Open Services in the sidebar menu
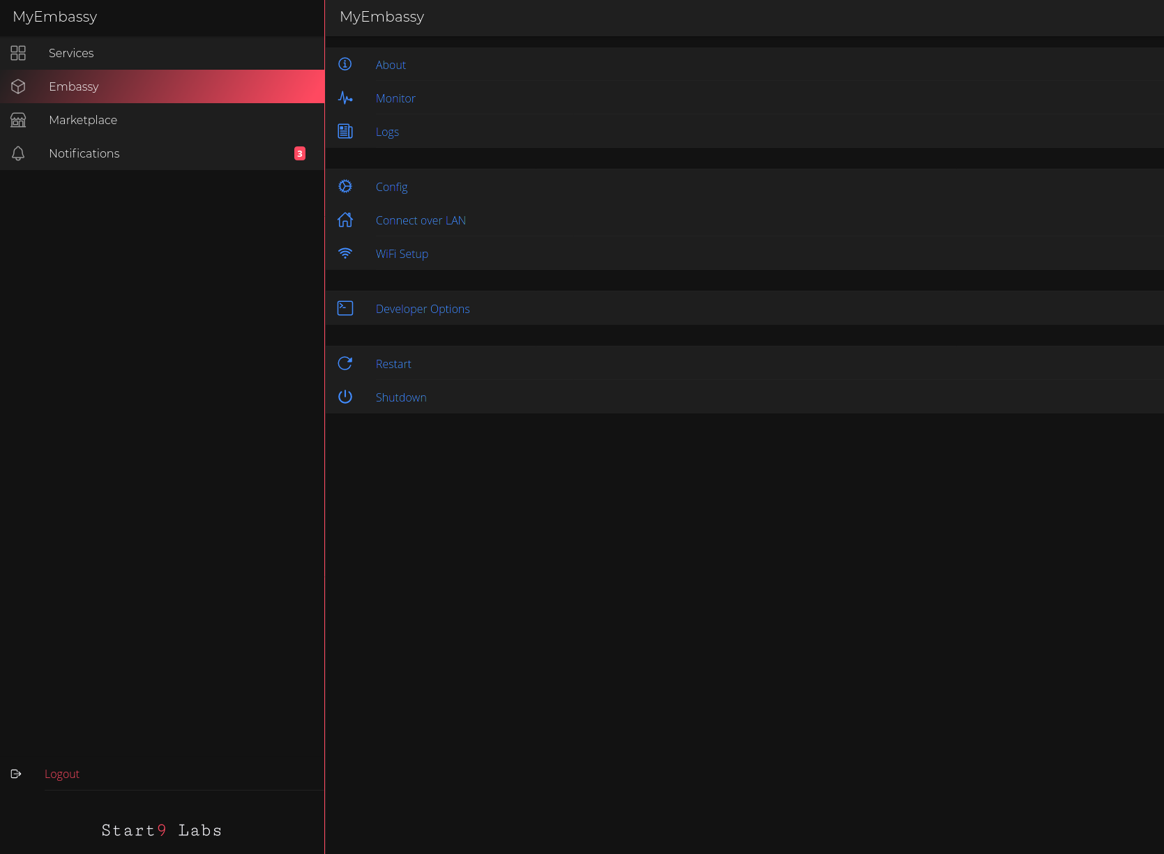The height and width of the screenshot is (854, 1164). 71,53
